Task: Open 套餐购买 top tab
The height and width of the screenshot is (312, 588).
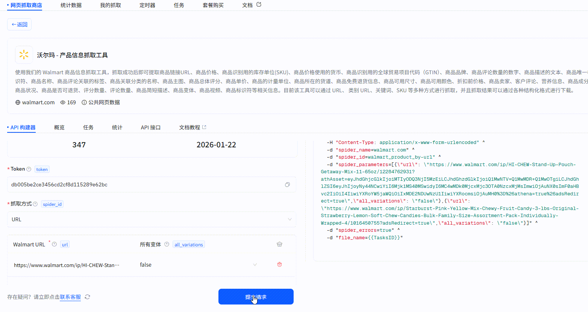Action: 213,5
